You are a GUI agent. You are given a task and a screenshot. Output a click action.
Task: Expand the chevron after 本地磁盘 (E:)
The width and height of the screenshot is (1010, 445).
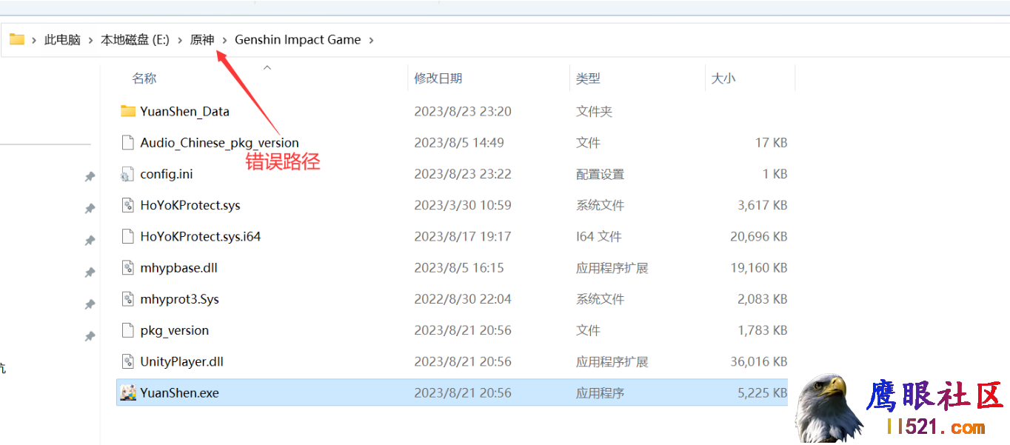click(x=180, y=40)
